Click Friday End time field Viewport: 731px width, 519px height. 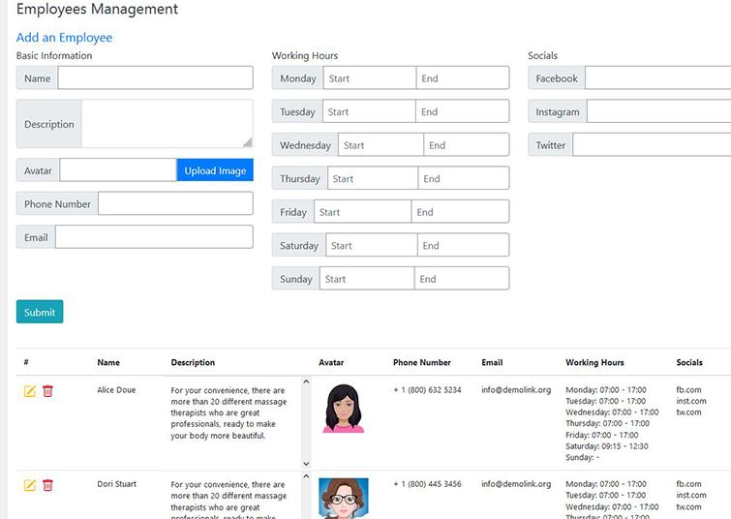coord(460,212)
